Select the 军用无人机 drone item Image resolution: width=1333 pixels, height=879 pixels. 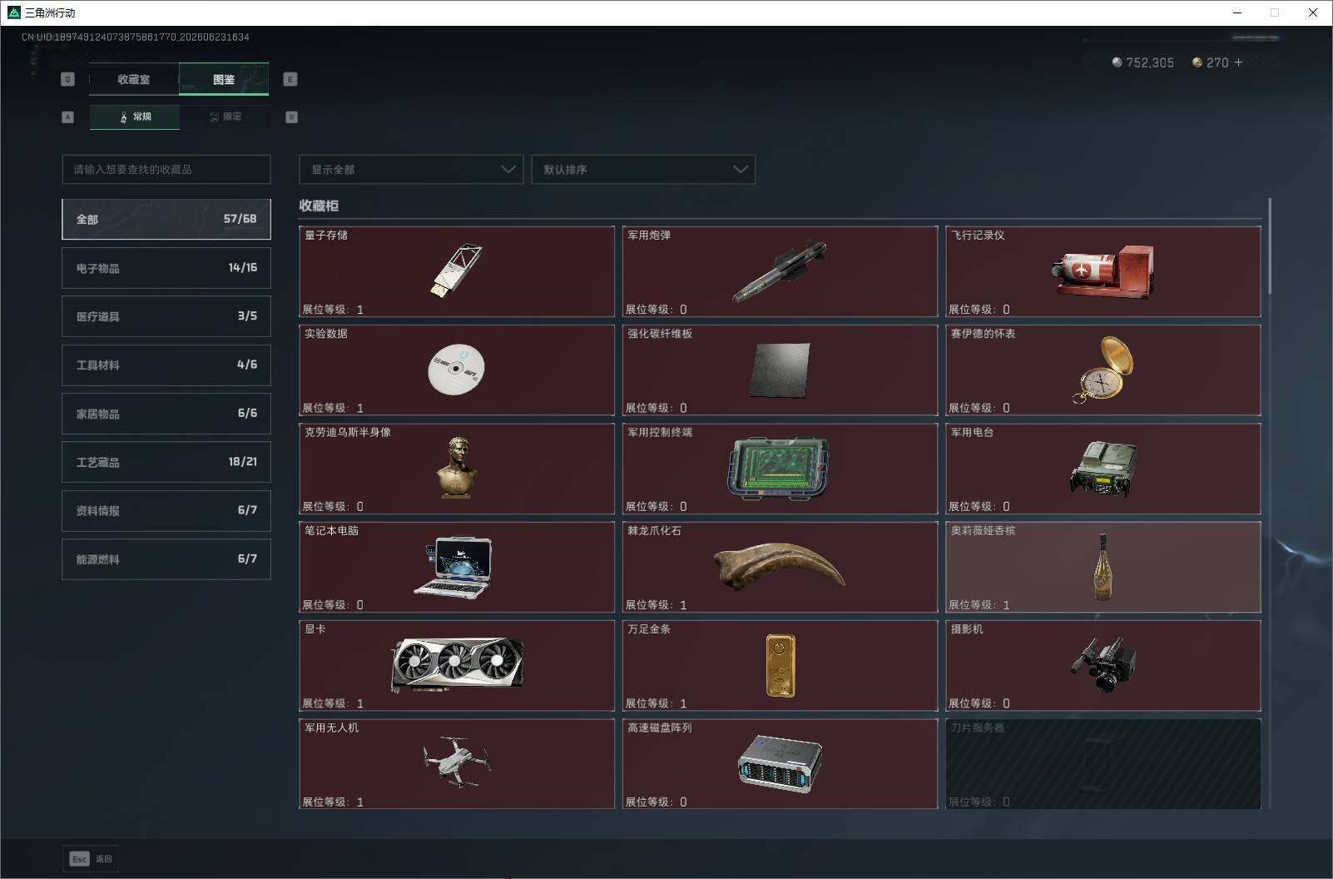[x=456, y=764]
